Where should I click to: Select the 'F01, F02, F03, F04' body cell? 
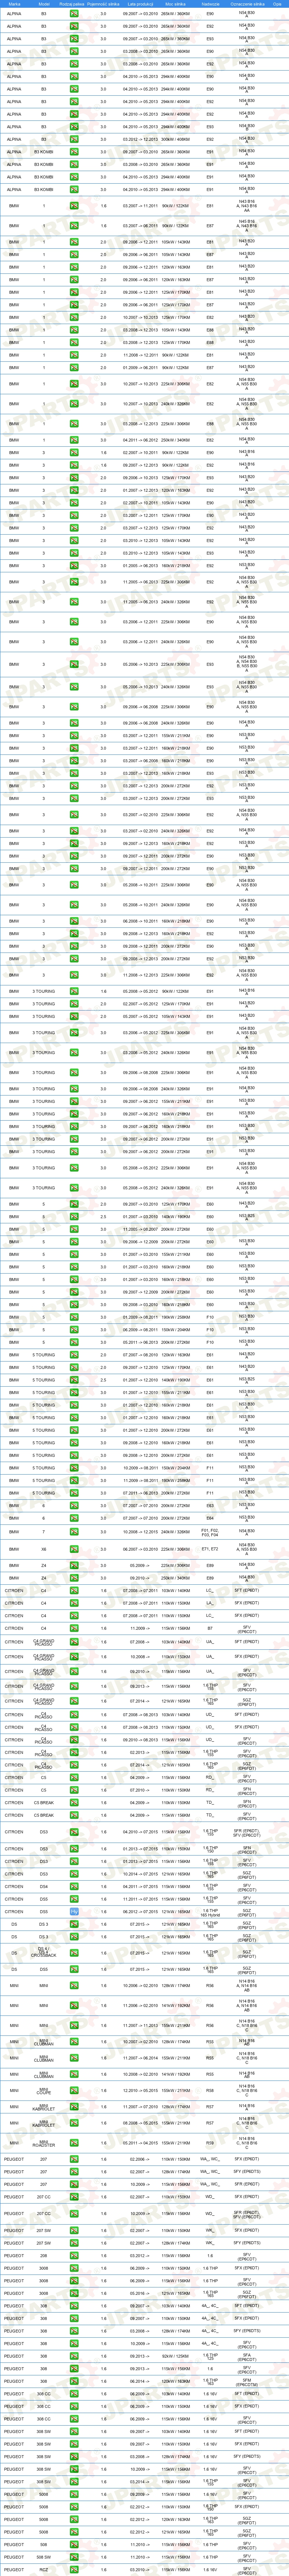(x=210, y=1531)
